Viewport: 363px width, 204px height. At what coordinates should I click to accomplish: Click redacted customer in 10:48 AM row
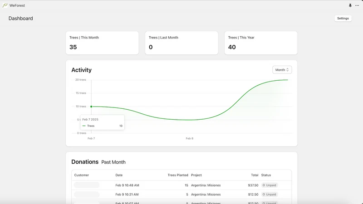point(87,185)
